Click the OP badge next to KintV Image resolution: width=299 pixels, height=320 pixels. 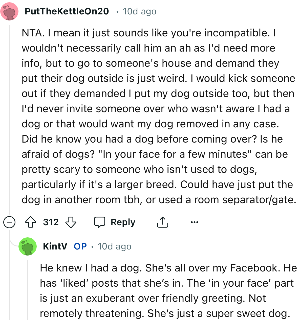coord(80,246)
